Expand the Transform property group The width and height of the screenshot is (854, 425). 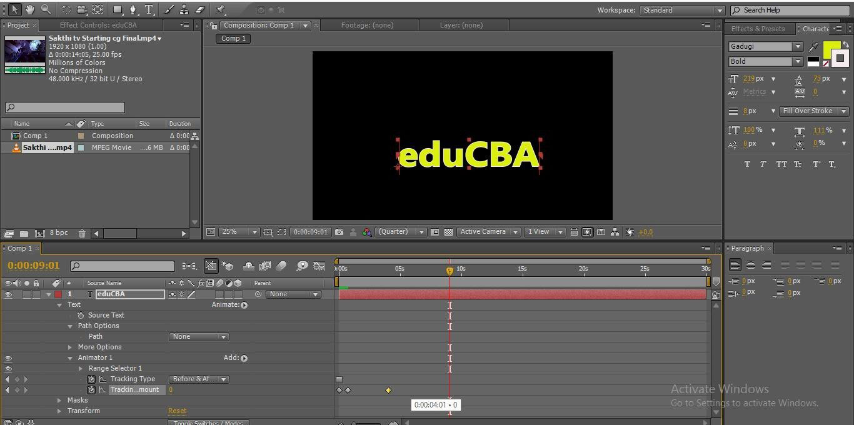point(59,411)
